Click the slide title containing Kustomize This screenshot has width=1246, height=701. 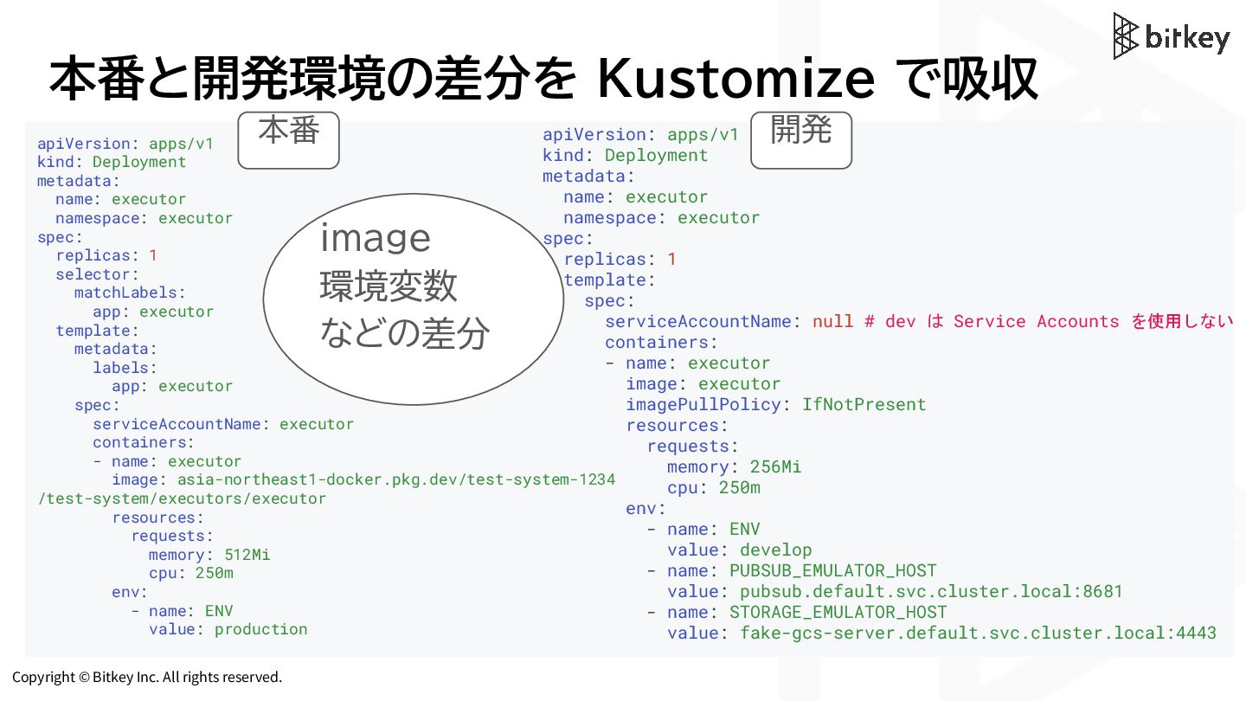tap(543, 80)
